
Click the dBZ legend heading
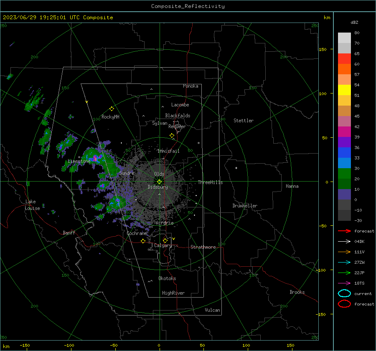coord(354,22)
